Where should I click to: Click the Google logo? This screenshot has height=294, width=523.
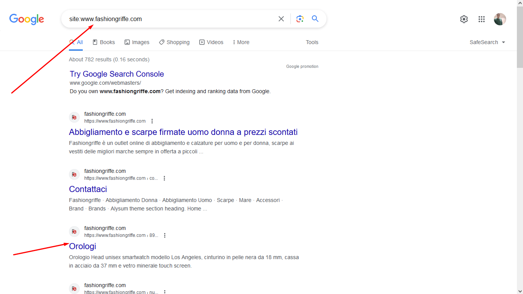pos(26,19)
